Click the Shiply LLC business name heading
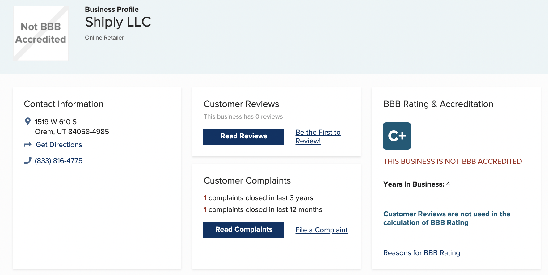548x275 pixels. click(118, 22)
